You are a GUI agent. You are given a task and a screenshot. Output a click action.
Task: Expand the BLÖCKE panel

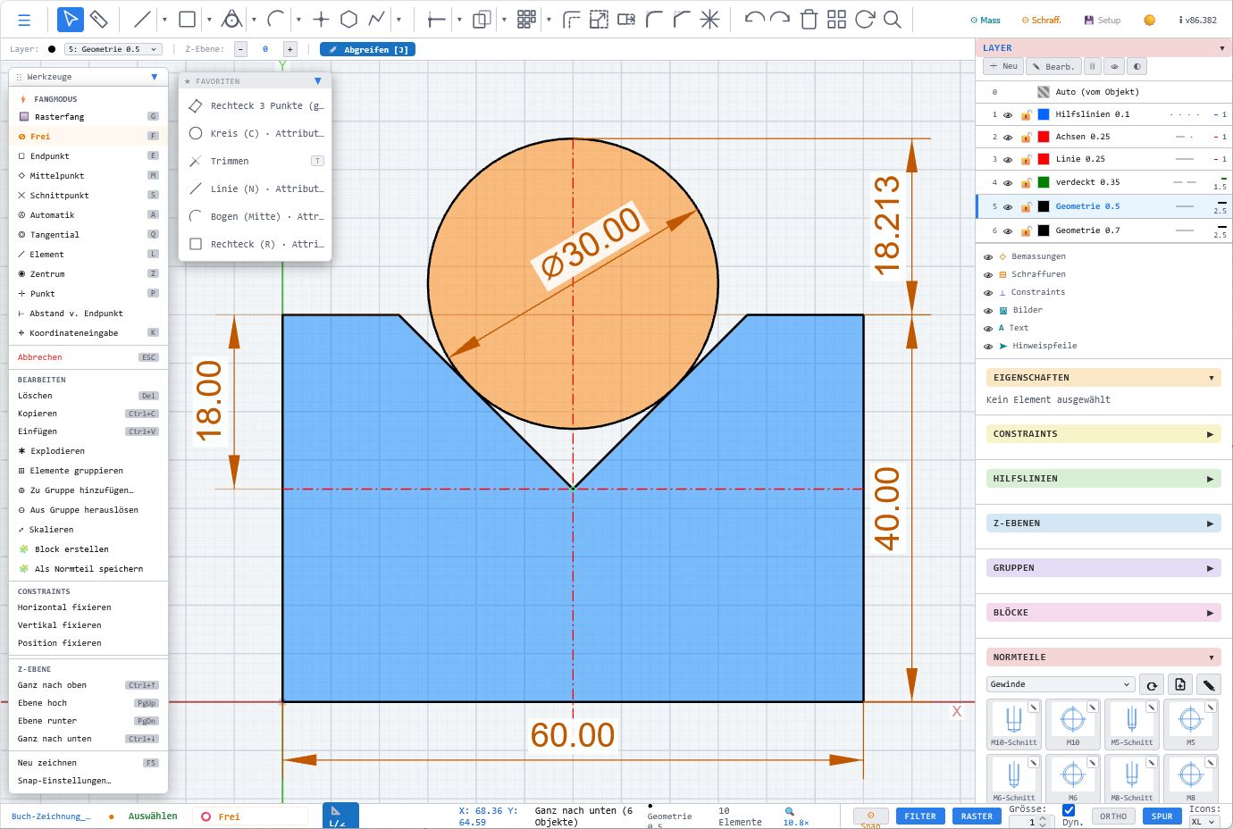point(1103,613)
